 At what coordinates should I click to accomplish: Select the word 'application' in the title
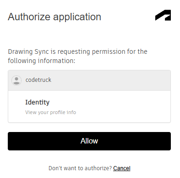[77, 17]
